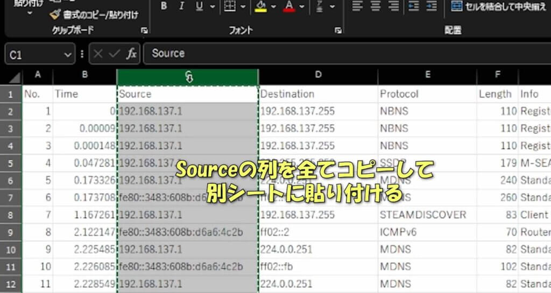Toggle bold formatting in the font group
Image resolution: width=551 pixels, height=293 pixels.
[x=164, y=6]
